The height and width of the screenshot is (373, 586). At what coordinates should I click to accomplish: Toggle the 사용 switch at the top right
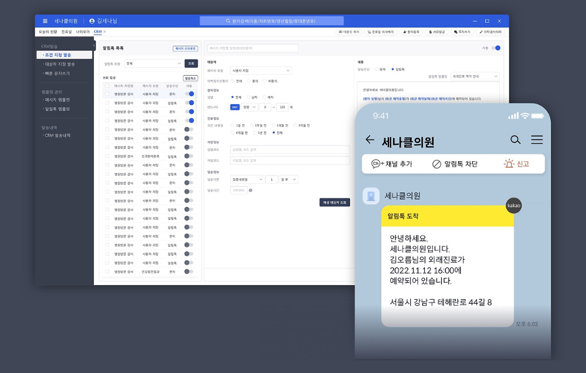(496, 48)
